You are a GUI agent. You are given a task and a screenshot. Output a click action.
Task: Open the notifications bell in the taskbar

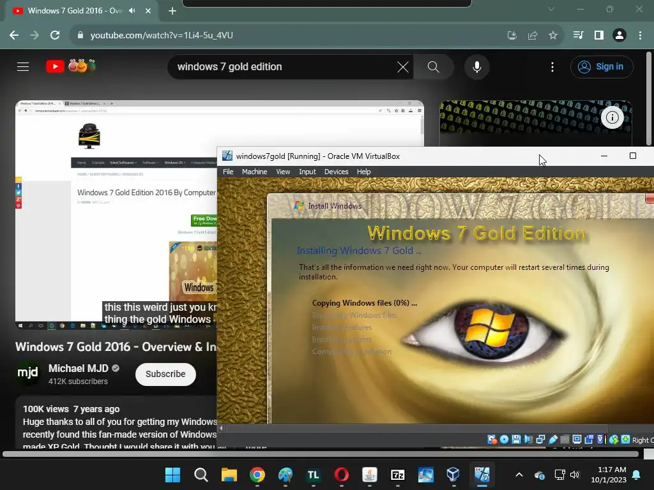coord(636,475)
